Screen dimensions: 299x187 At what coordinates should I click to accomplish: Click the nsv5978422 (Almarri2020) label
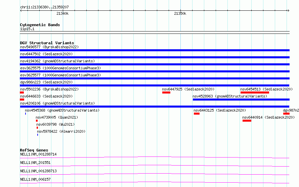(x=61, y=131)
